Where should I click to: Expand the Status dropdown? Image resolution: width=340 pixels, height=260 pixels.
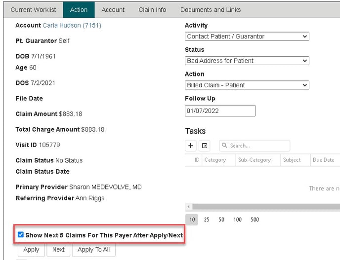click(247, 61)
